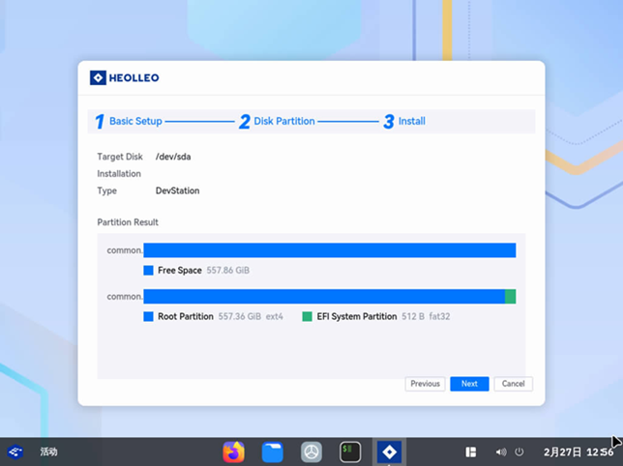623x466 pixels.
Task: Click the power icon in system tray
Action: click(x=519, y=451)
